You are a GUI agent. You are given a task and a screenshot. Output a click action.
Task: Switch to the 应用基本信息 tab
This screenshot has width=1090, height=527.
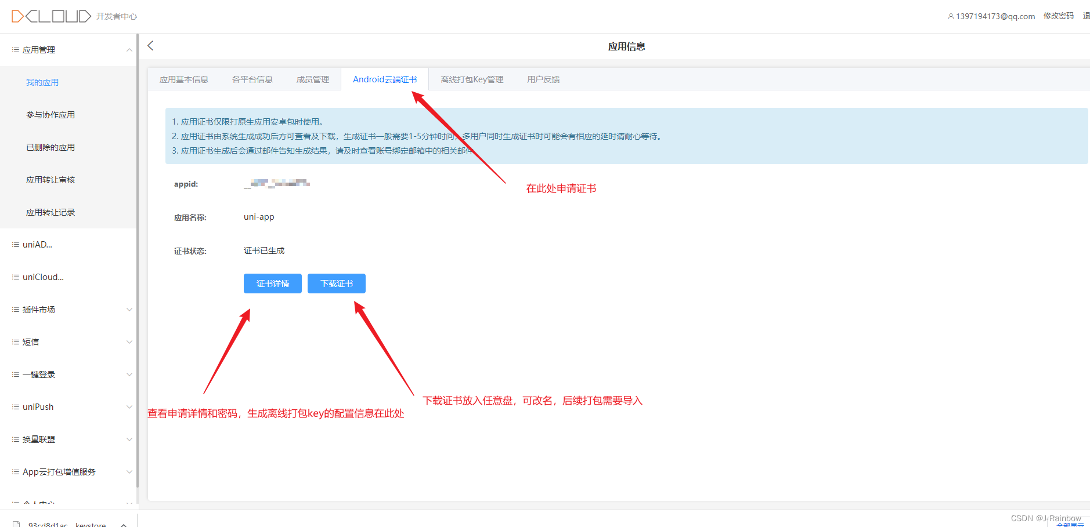click(184, 79)
